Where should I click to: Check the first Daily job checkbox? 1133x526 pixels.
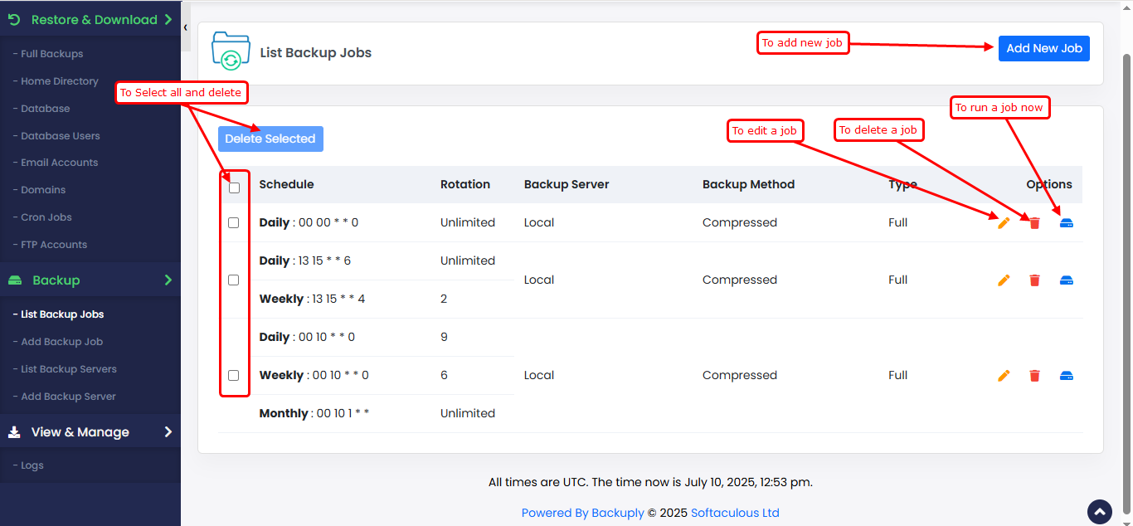point(234,223)
